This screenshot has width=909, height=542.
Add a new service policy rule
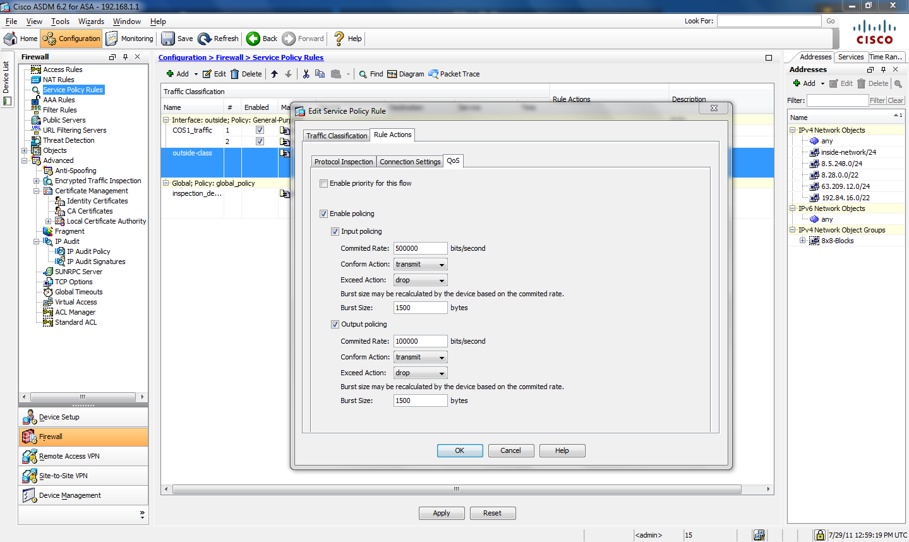tap(178, 74)
